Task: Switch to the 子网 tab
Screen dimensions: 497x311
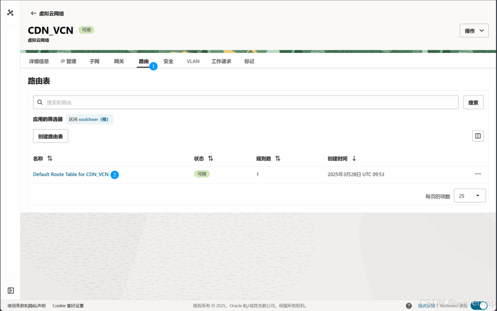Action: 94,62
